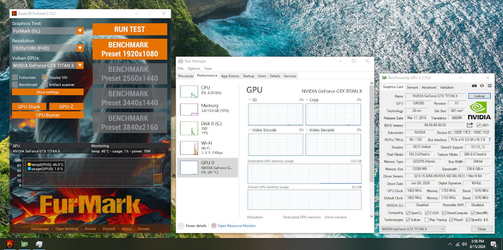The width and height of the screenshot is (503, 250).
Task: Show hidden system tray icons chevron
Action: (450, 244)
